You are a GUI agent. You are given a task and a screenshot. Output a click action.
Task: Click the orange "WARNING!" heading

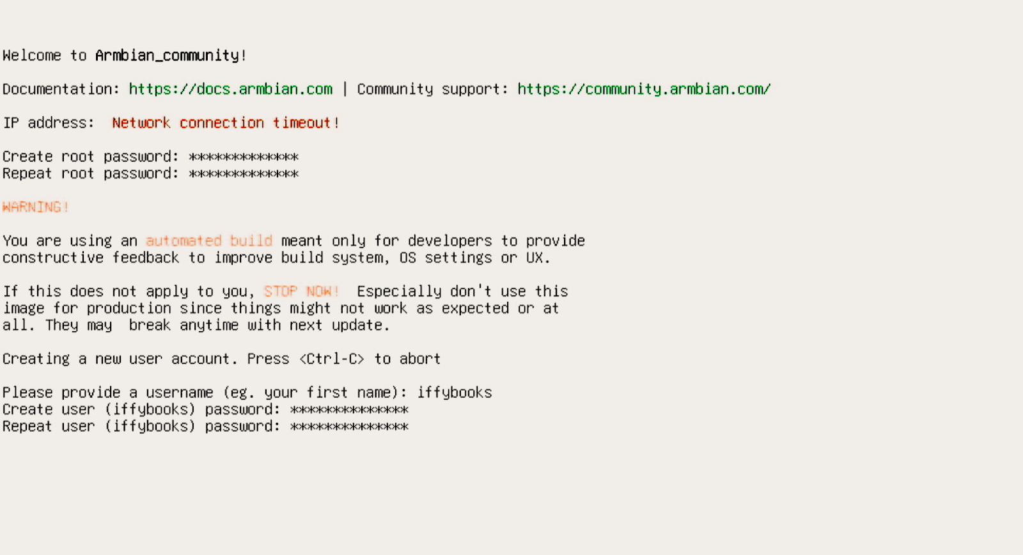[x=35, y=207]
